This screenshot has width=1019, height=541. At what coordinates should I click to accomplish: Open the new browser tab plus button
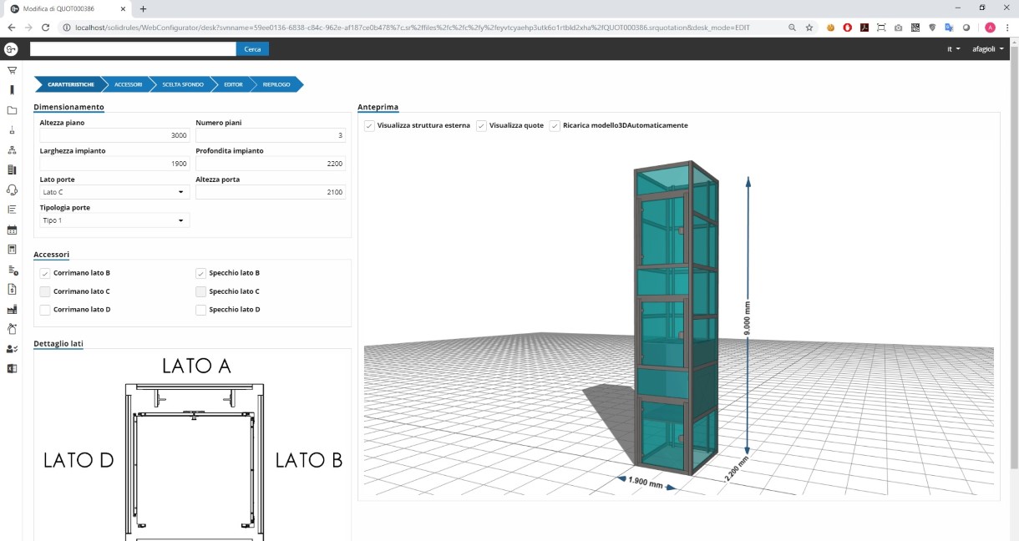click(x=143, y=8)
